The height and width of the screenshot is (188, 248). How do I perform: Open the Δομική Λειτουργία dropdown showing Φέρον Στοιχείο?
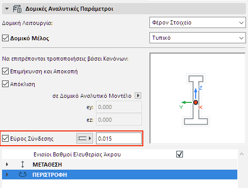[198, 22]
